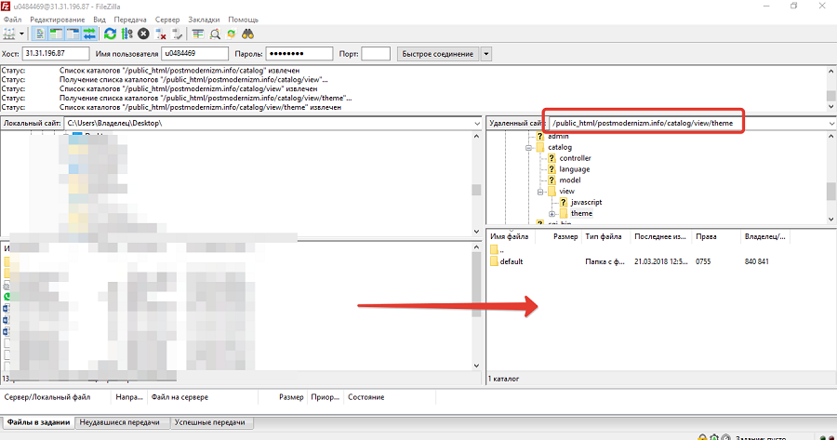Open the Site Manager icon
The image size is (837, 440).
(x=9, y=34)
